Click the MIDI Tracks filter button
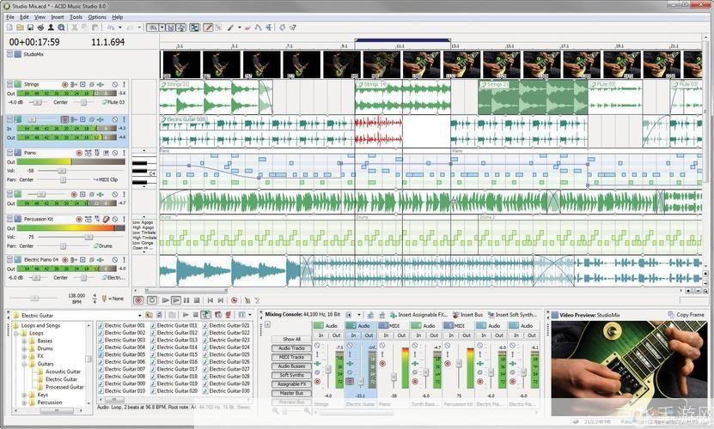This screenshot has height=429, width=714. click(291, 357)
